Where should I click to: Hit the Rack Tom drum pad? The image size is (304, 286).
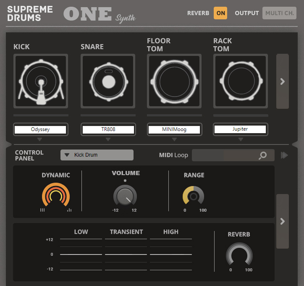click(241, 81)
